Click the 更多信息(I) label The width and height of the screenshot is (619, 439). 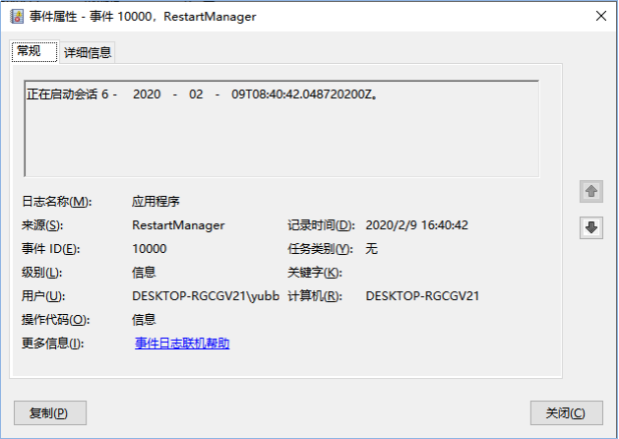(52, 344)
